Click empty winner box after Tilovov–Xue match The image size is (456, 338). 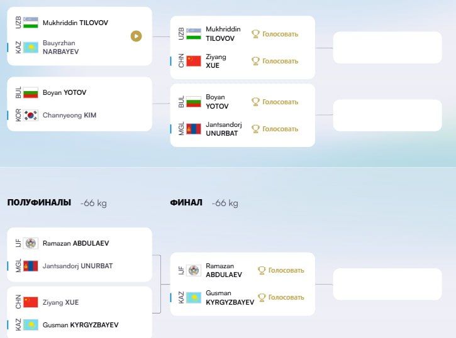pyautogui.click(x=387, y=48)
